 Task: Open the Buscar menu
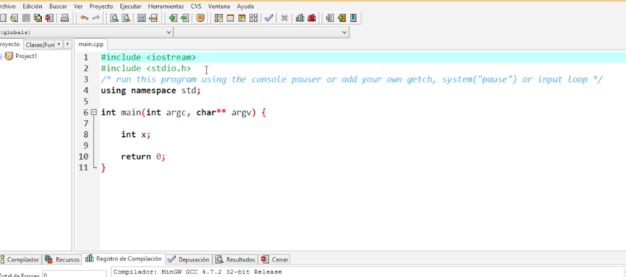click(x=58, y=7)
